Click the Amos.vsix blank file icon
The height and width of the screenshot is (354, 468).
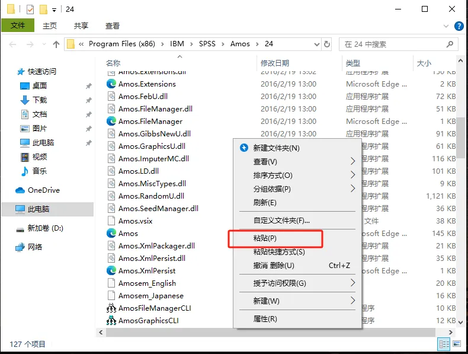tap(111, 221)
